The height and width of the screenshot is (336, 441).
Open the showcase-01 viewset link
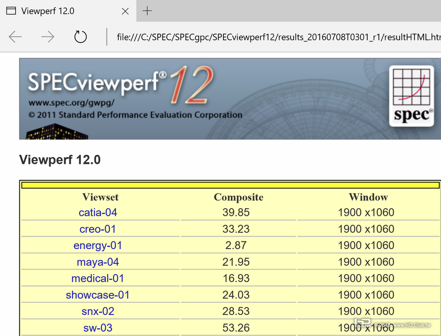[98, 295]
